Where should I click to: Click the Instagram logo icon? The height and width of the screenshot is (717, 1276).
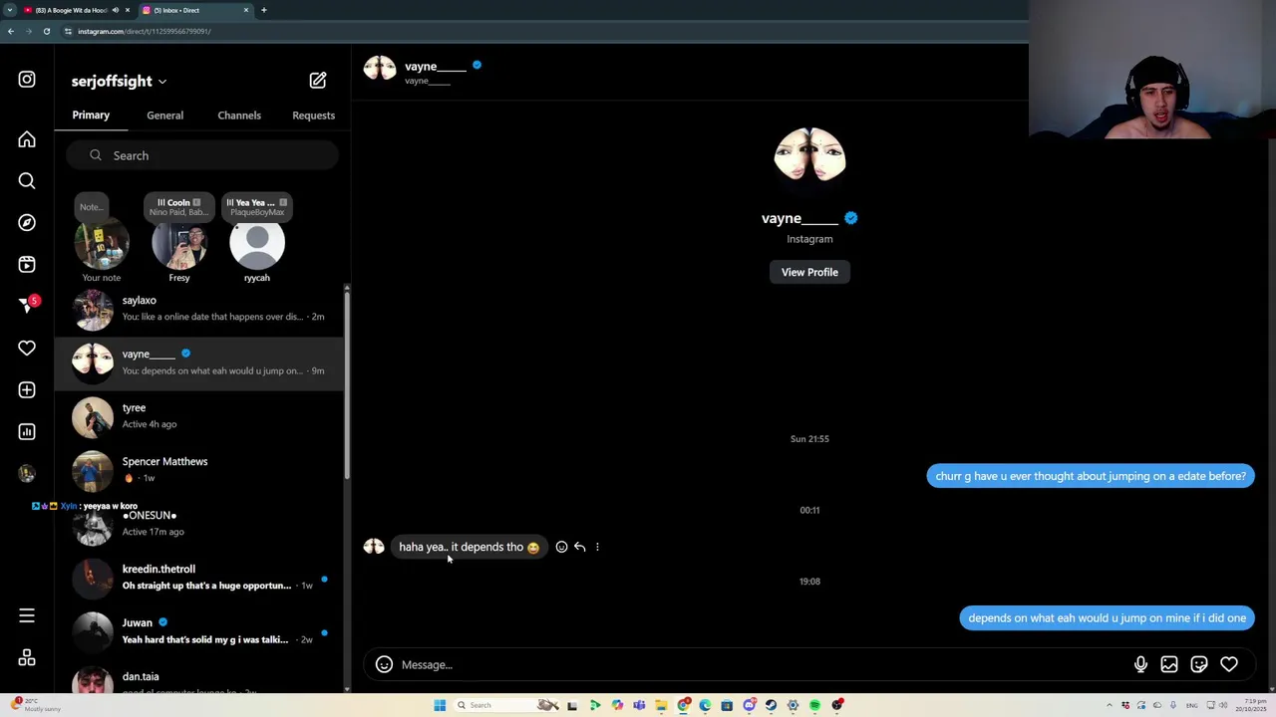tap(27, 80)
